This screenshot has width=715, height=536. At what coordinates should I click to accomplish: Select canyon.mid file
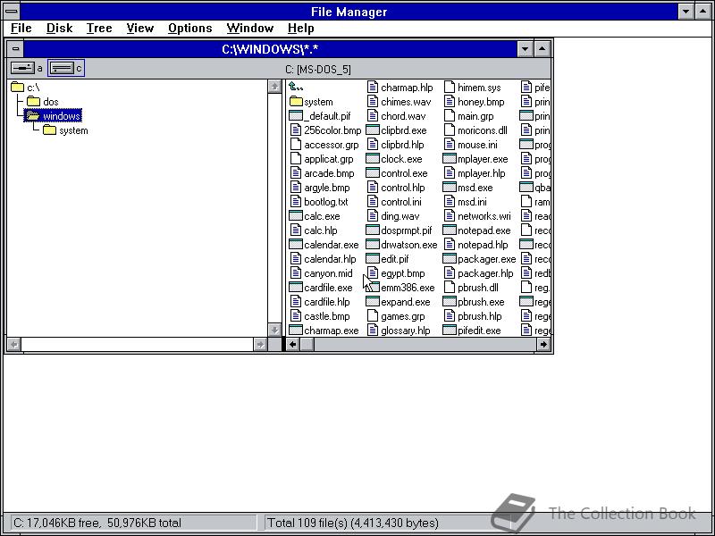coord(322,273)
